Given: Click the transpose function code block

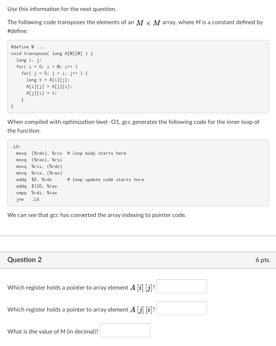Looking at the screenshot, I should coord(138,77).
